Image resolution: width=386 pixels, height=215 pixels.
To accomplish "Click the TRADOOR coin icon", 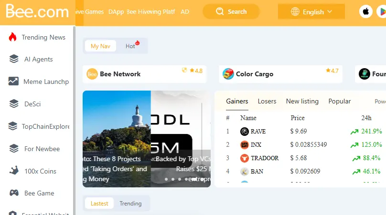I will tap(245, 158).
